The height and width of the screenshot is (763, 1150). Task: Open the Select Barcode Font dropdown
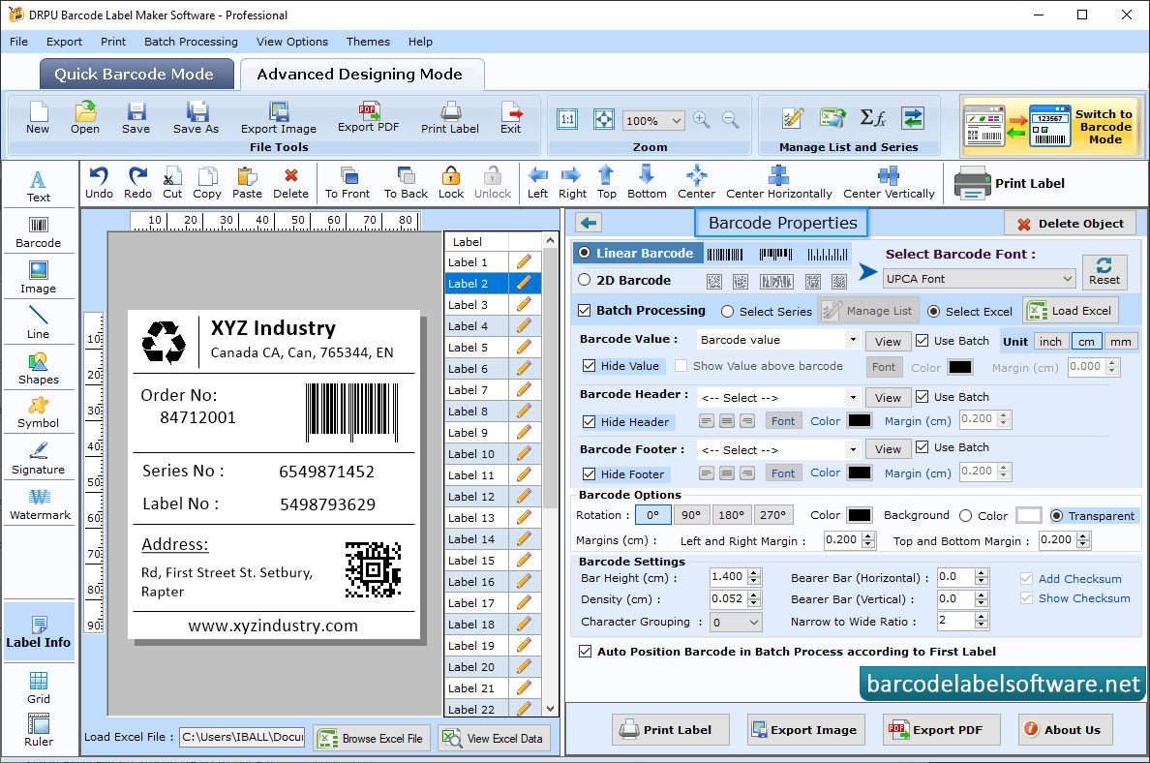[x=979, y=279]
